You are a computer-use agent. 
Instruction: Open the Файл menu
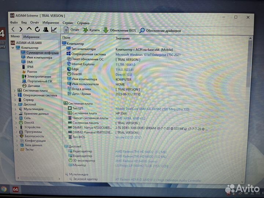coord(14,22)
